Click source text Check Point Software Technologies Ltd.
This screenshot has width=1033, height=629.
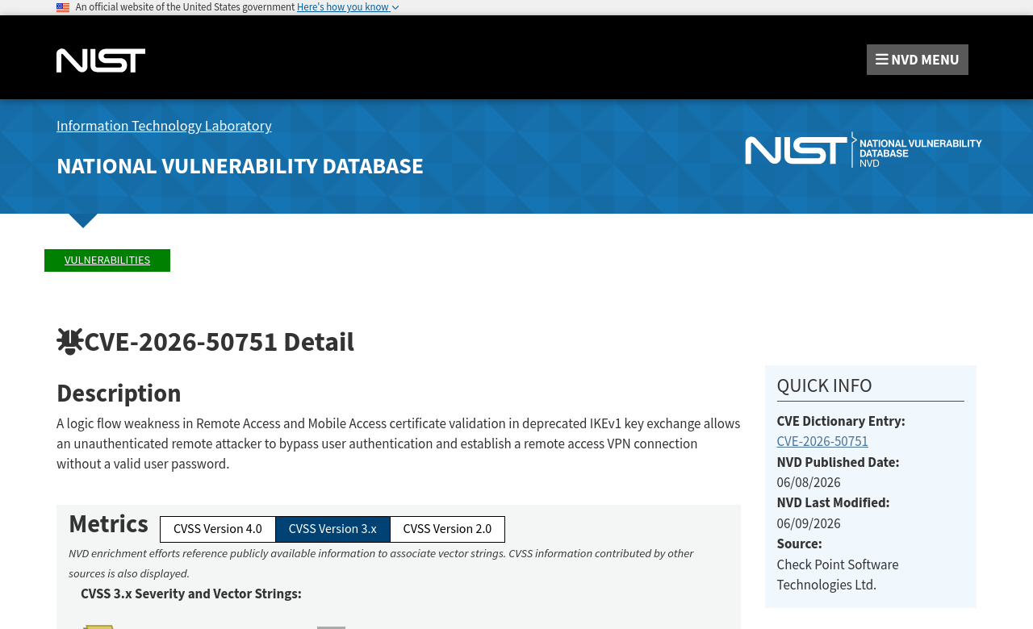click(x=838, y=575)
